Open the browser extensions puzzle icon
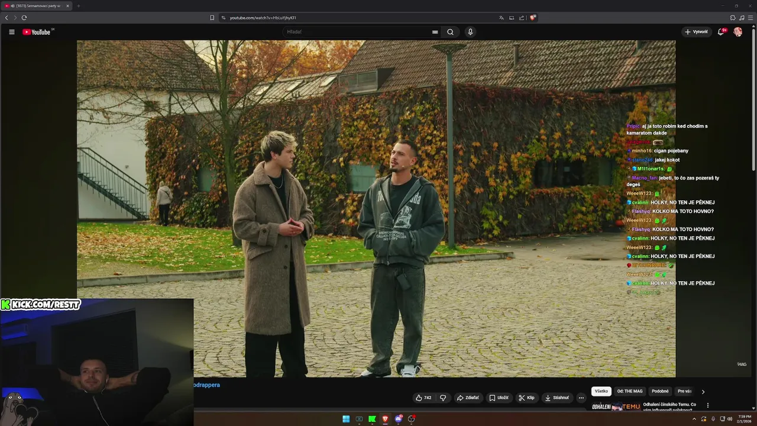 click(x=733, y=18)
